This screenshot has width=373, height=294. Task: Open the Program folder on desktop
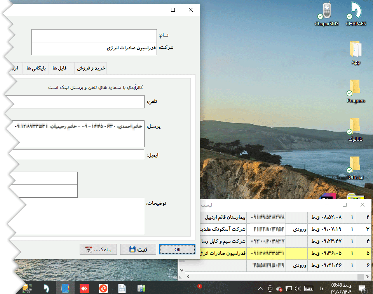(x=356, y=88)
